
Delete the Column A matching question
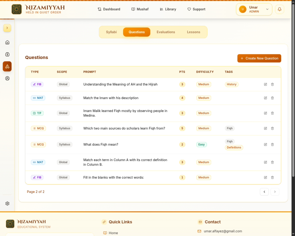click(x=272, y=162)
